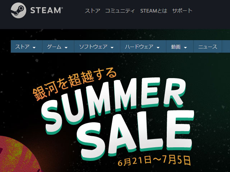Select the ゲーム tab label
Screen dimensions: 230x172
(x=54, y=47)
